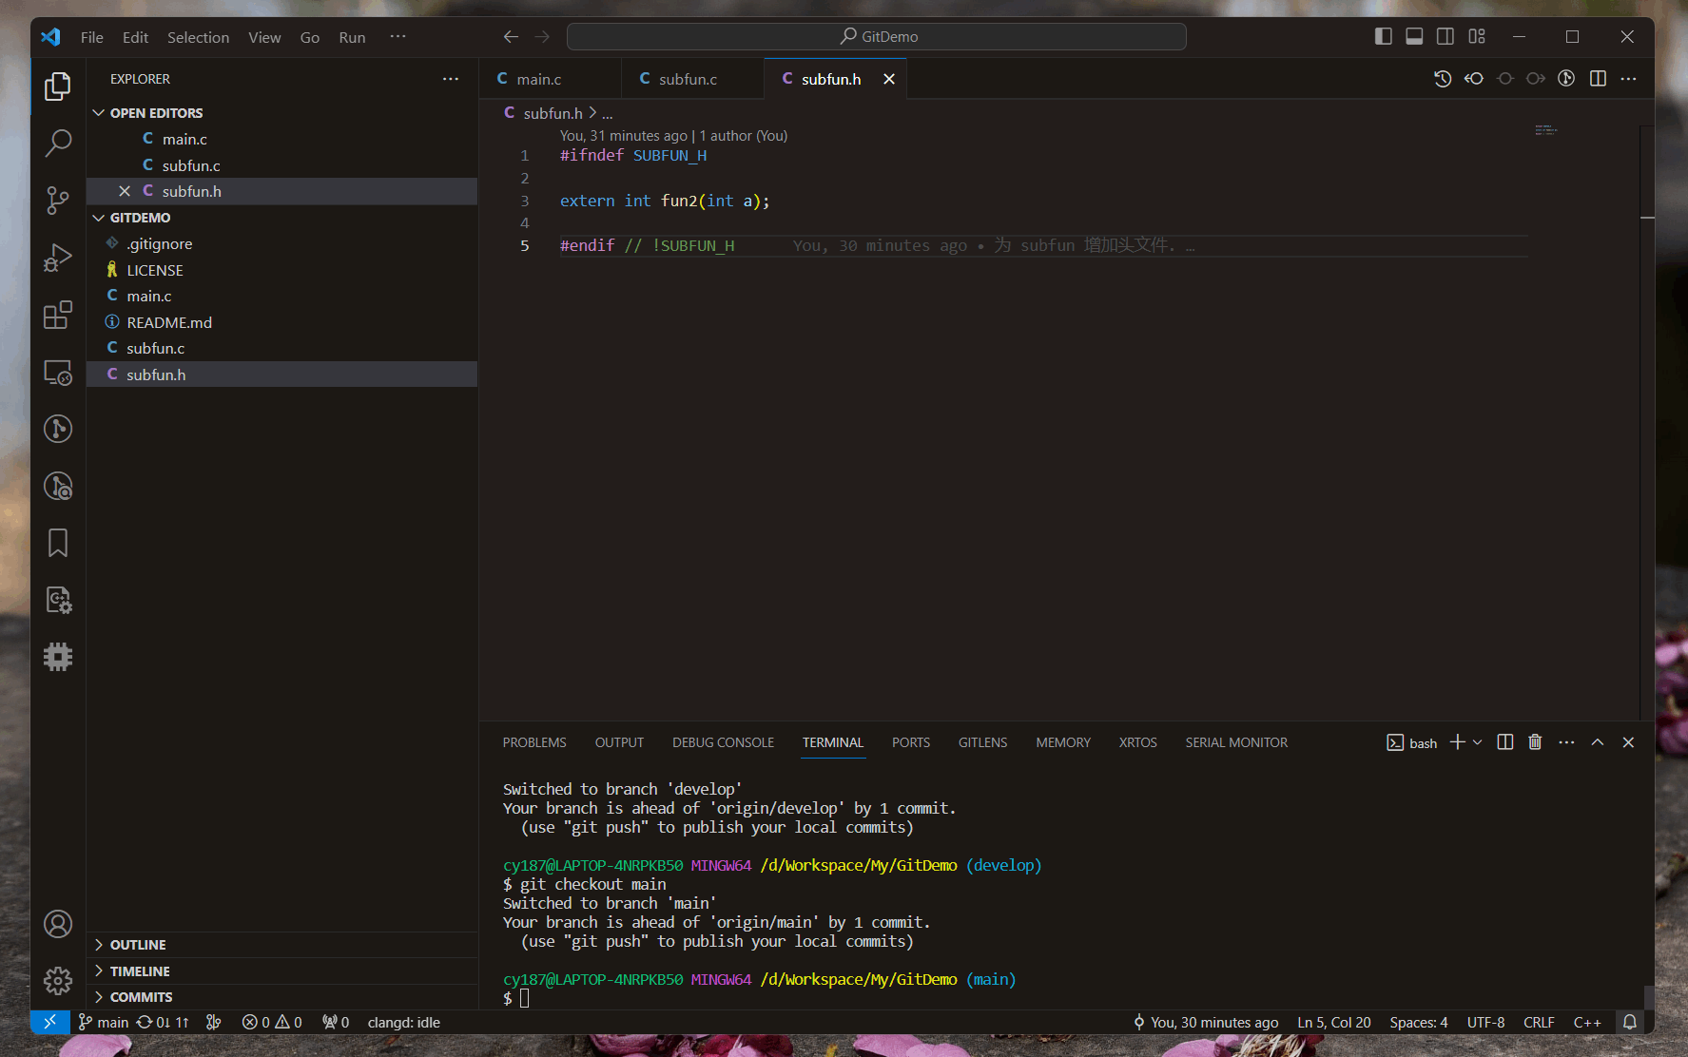Expand breadcrumb ellipsis after subfun.h
This screenshot has height=1057, width=1688.
608,113
